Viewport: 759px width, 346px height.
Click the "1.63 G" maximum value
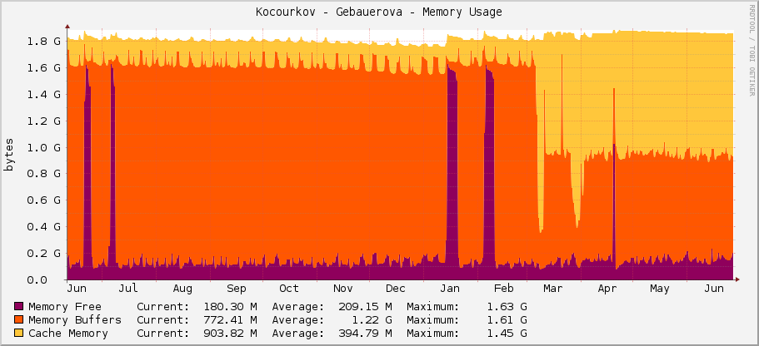coord(507,306)
